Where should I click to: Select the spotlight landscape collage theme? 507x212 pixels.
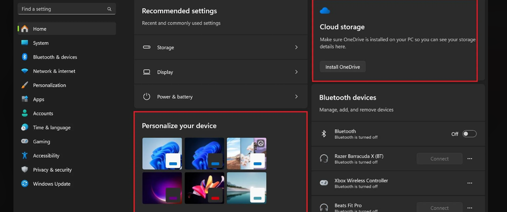click(x=246, y=154)
